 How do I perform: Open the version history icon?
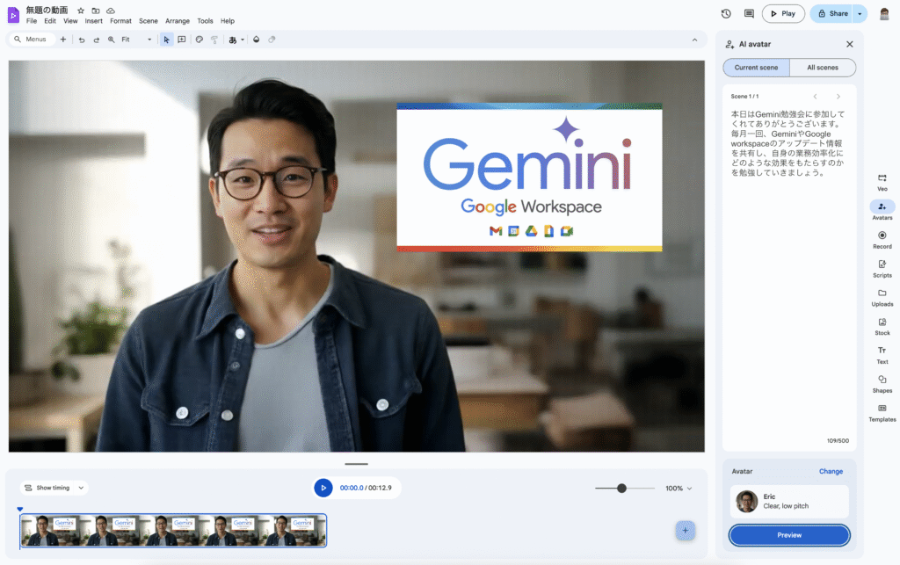pyautogui.click(x=726, y=14)
